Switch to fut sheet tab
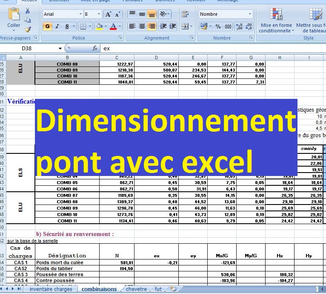The width and height of the screenshot is (326, 294). click(158, 289)
